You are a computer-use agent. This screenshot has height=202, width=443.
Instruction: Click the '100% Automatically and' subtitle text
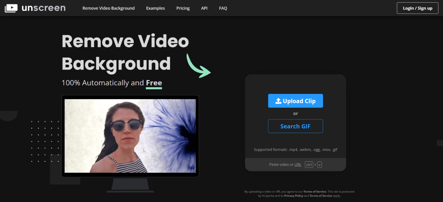coord(103,83)
